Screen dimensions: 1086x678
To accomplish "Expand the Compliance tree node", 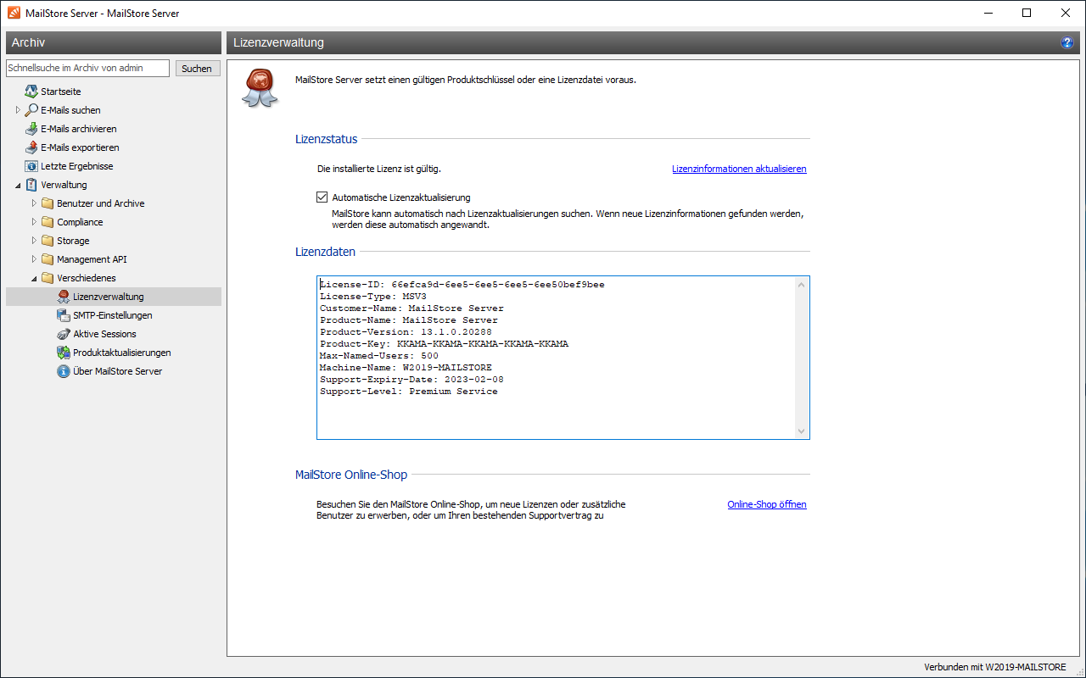I will [x=34, y=222].
